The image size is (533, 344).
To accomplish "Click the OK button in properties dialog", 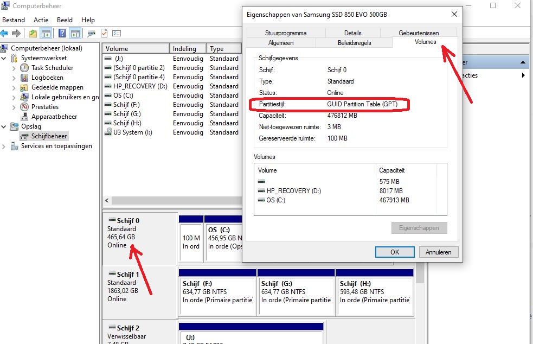I will pos(395,252).
